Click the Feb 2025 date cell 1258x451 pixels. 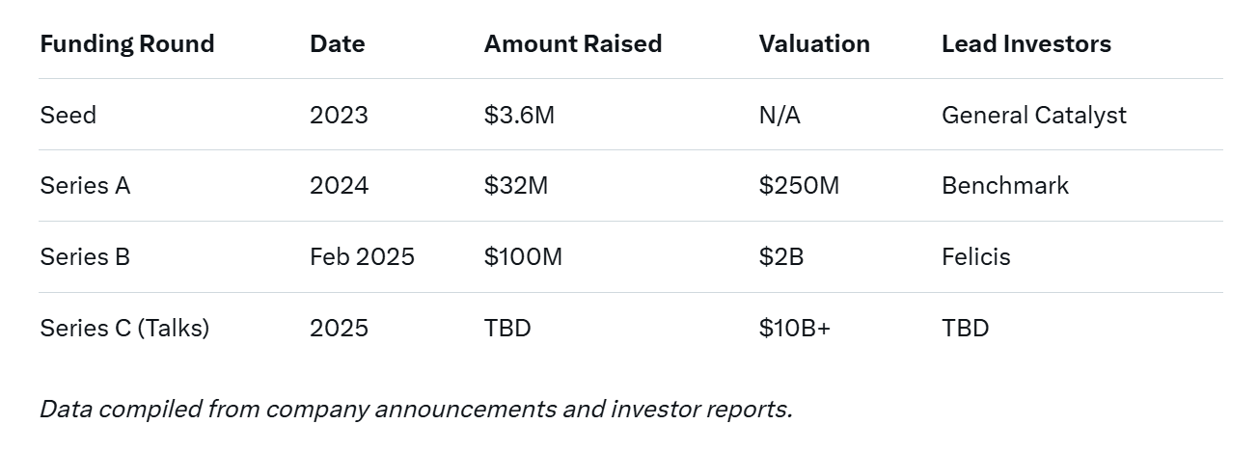click(362, 257)
